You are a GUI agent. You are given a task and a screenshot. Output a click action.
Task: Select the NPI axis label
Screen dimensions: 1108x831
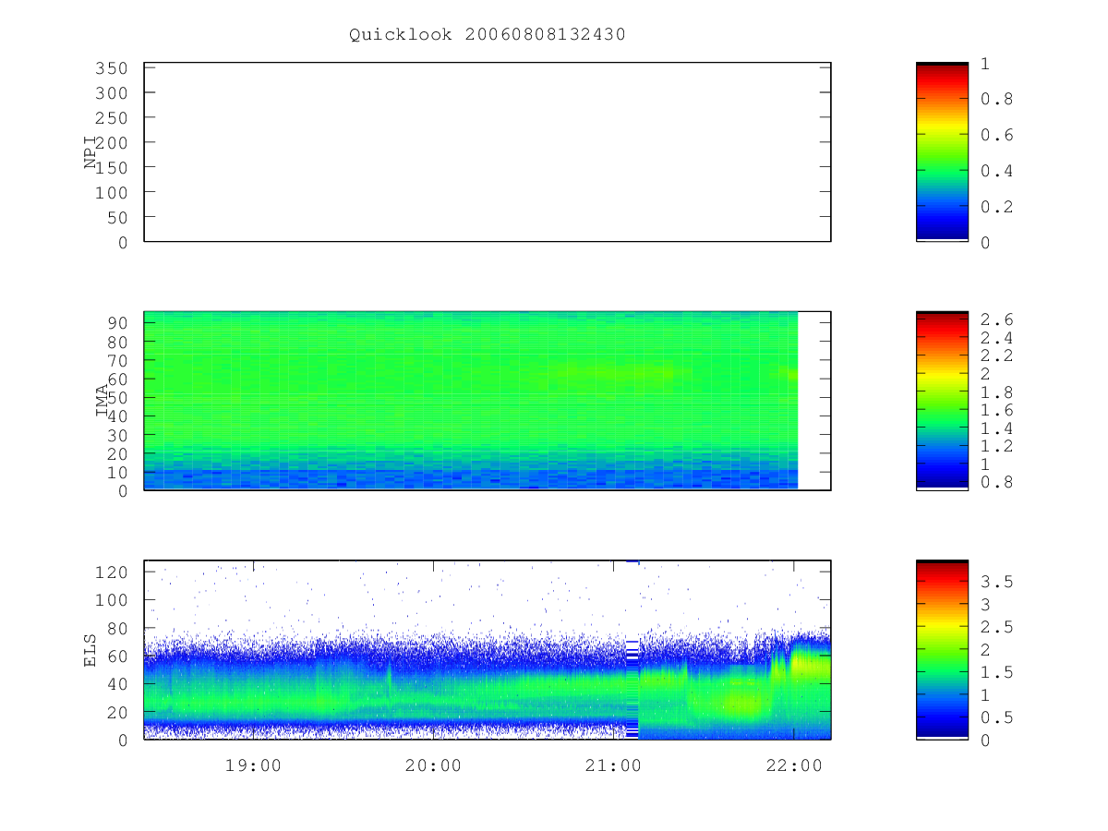90,152
